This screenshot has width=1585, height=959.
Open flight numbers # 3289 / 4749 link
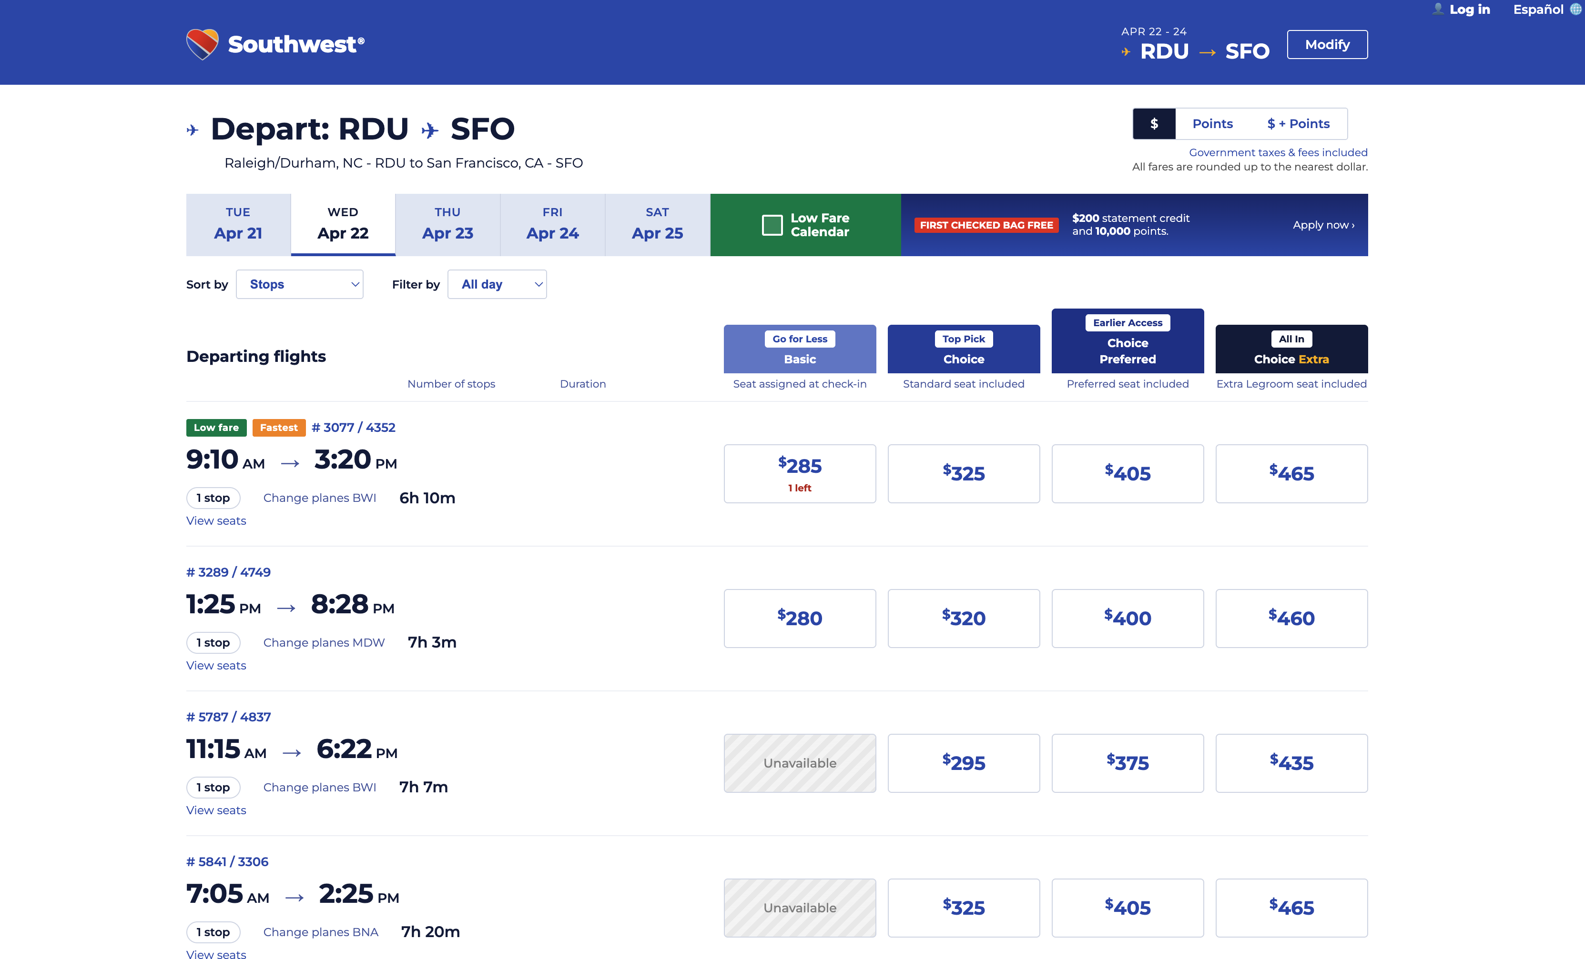click(228, 572)
